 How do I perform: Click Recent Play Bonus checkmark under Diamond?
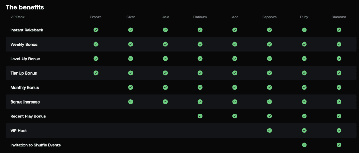click(339, 116)
